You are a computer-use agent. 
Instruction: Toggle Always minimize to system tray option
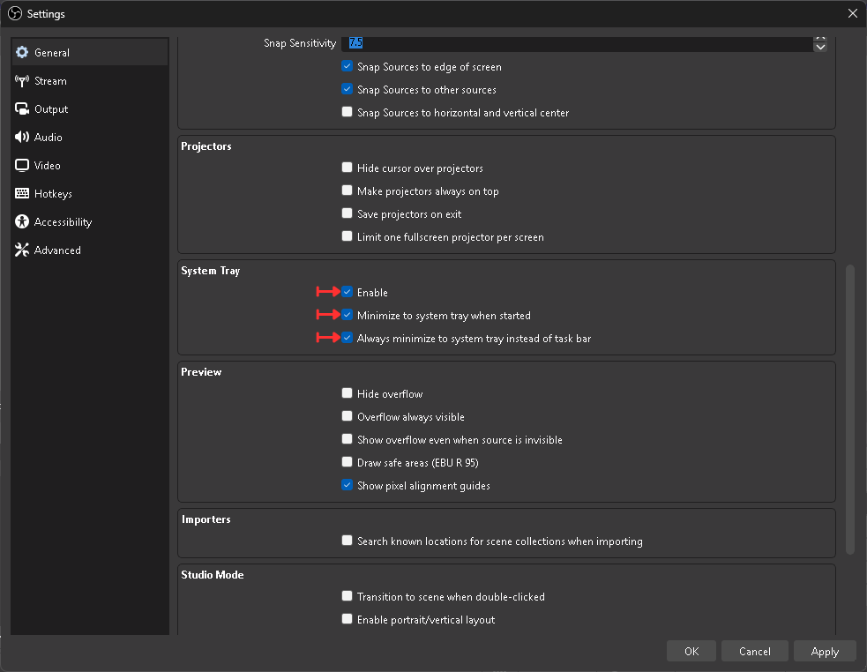tap(348, 338)
